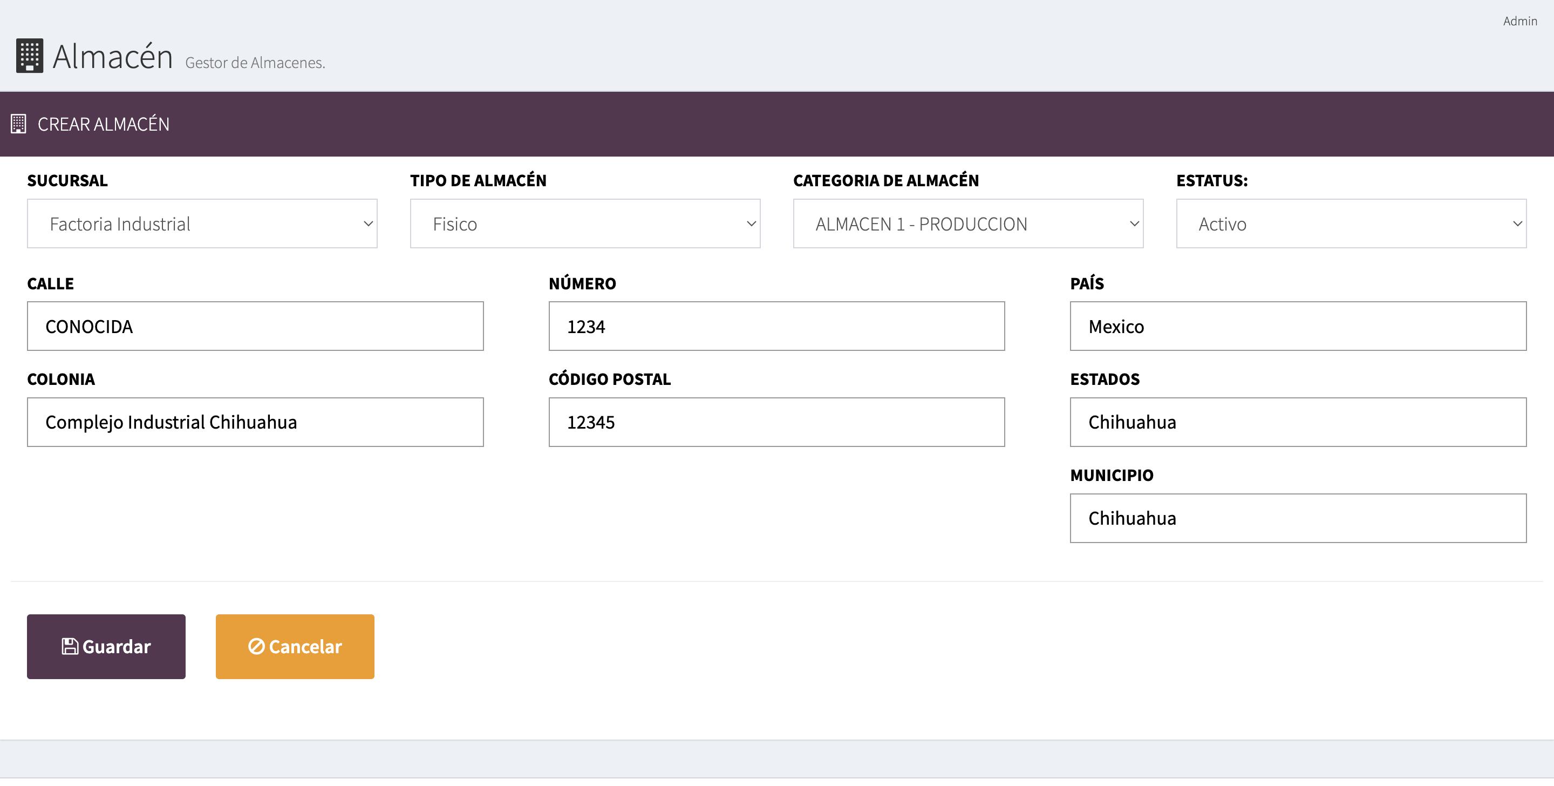
Task: Click the floppy disk icon on Guardar
Action: tap(70, 647)
